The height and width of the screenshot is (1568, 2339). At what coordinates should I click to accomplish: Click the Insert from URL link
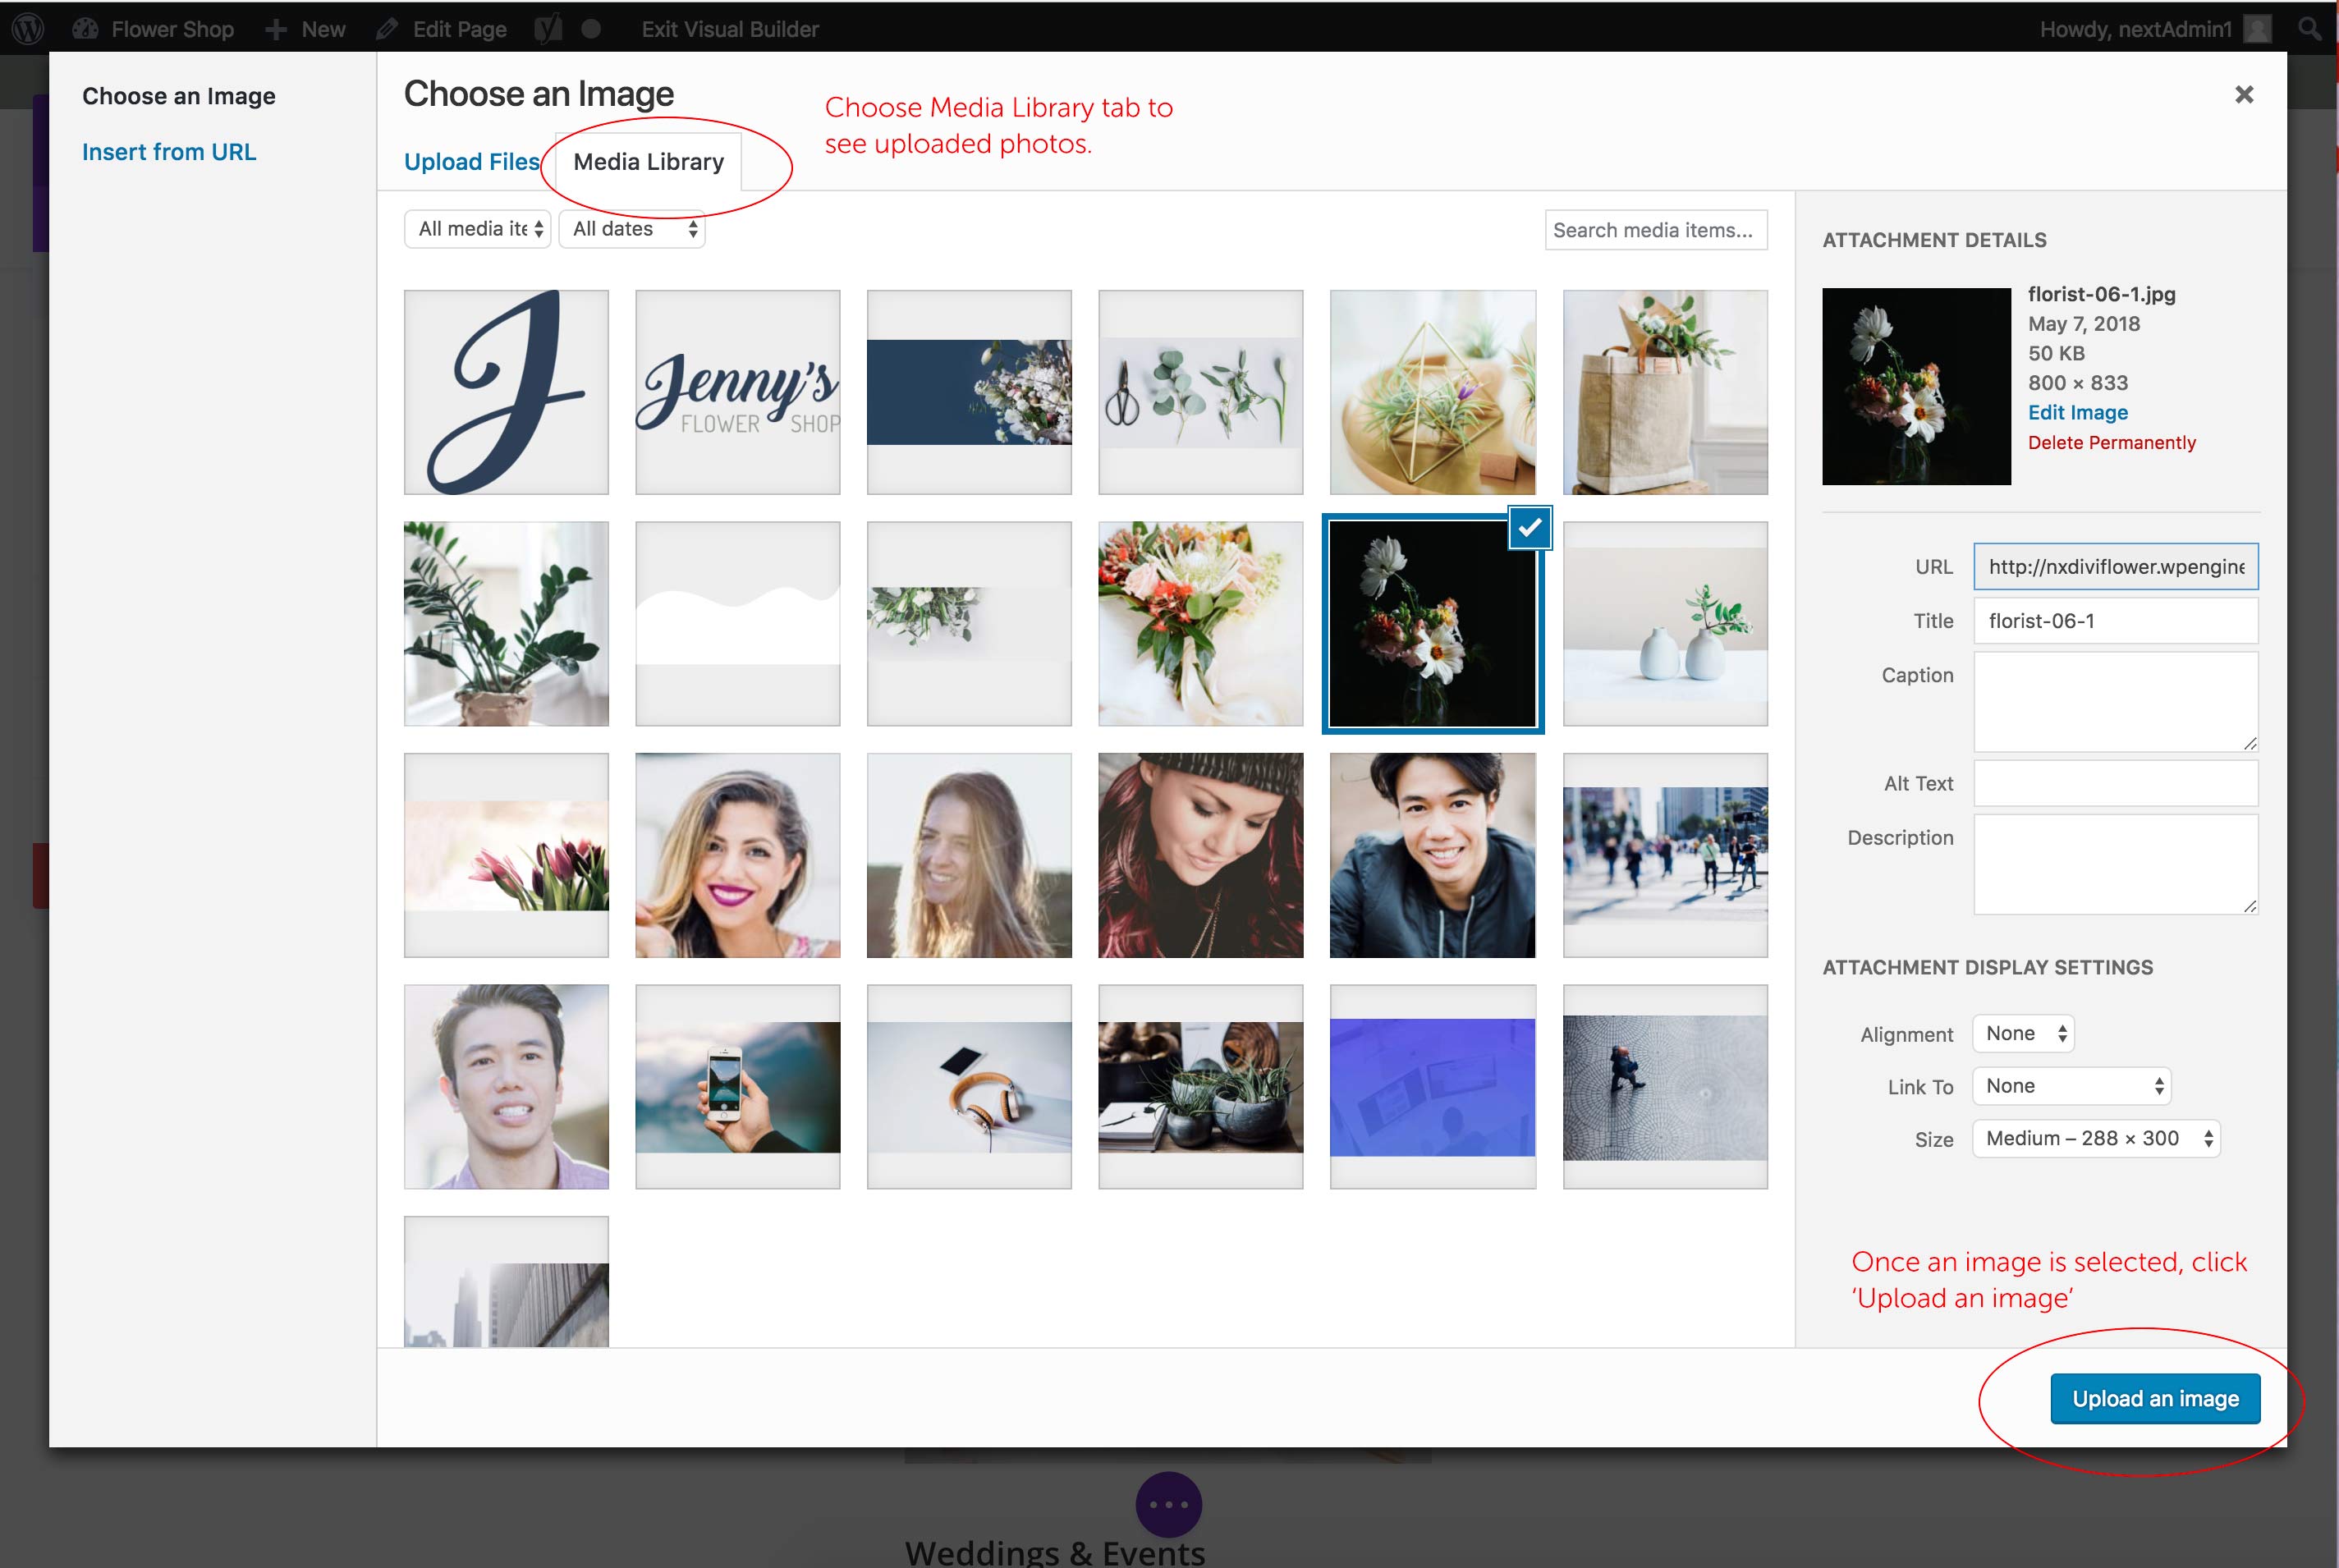pyautogui.click(x=169, y=152)
